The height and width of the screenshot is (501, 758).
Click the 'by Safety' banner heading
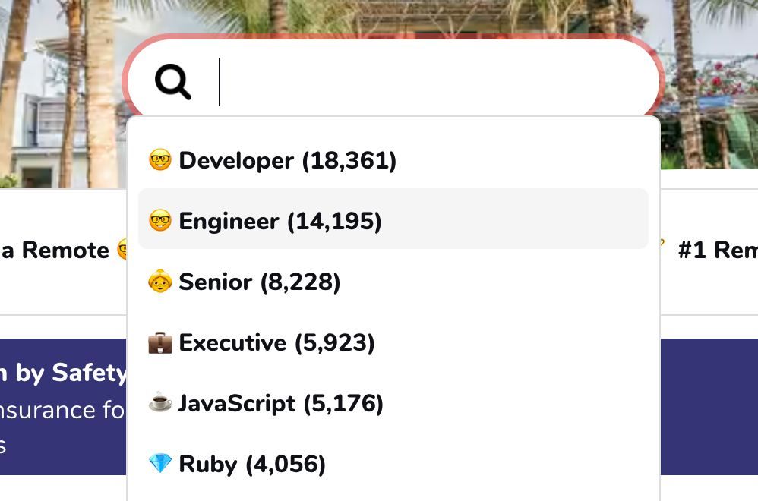click(64, 373)
